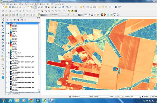This screenshot has width=157, height=103.
Task: Click the cut features scissors icon
Action: [27, 11]
